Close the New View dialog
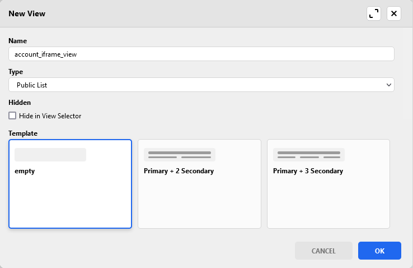Image resolution: width=413 pixels, height=268 pixels. tap(394, 13)
